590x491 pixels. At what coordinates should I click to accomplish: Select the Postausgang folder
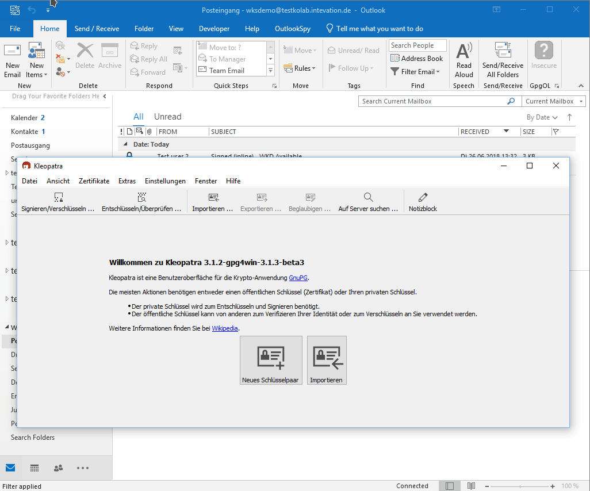tap(30, 145)
